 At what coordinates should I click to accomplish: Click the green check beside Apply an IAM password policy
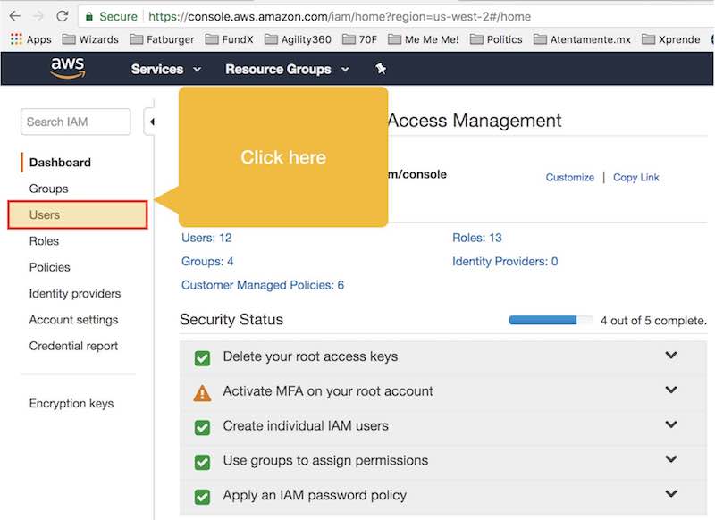click(x=202, y=497)
